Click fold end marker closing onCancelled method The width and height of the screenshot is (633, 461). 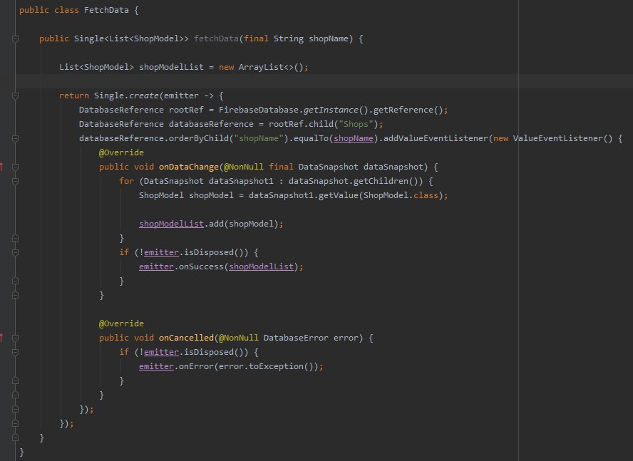(16, 395)
